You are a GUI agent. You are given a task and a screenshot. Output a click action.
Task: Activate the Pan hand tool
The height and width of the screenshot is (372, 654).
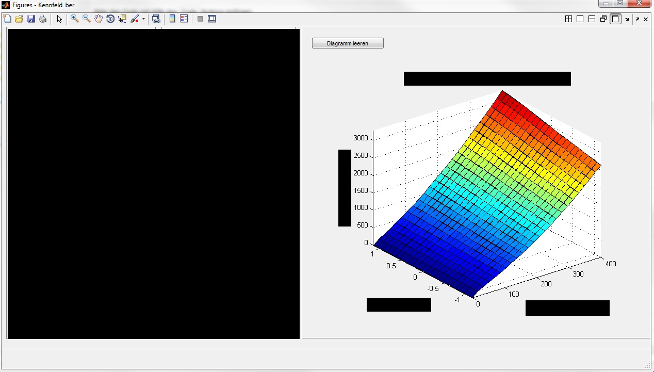pyautogui.click(x=99, y=19)
